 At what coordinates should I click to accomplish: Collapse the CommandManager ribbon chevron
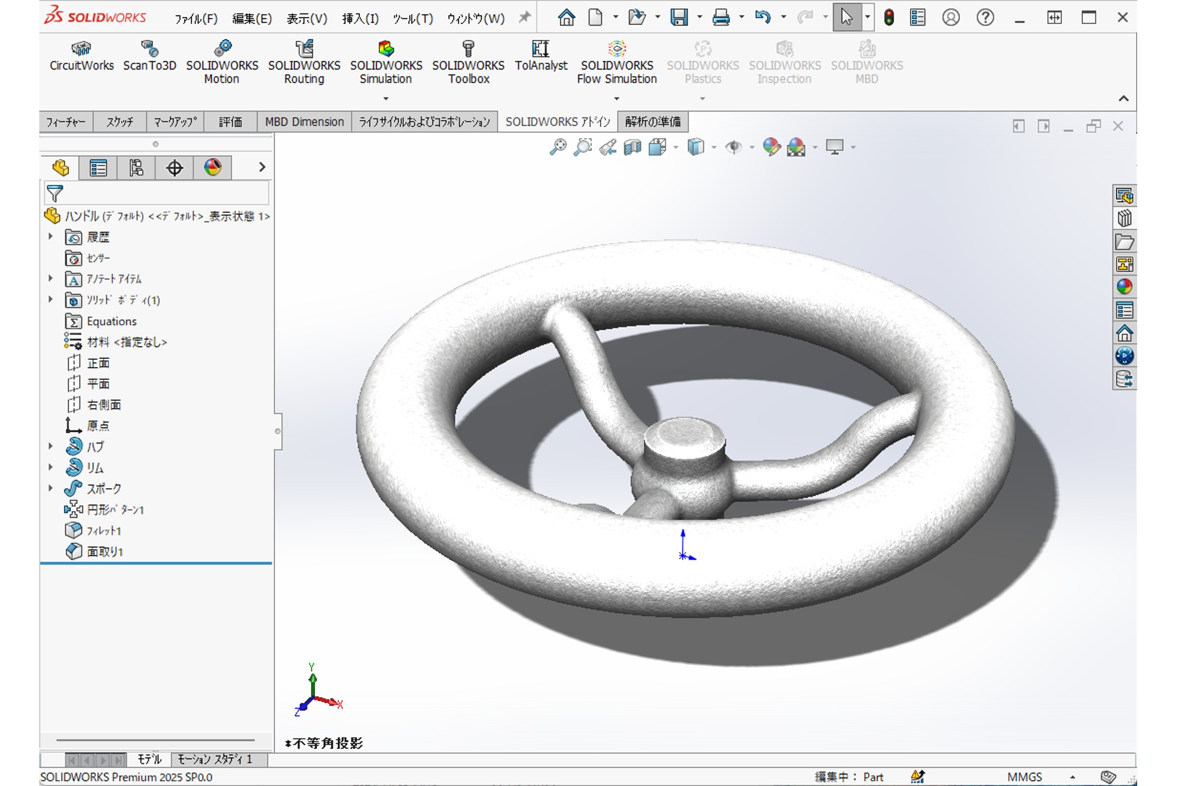1123,98
